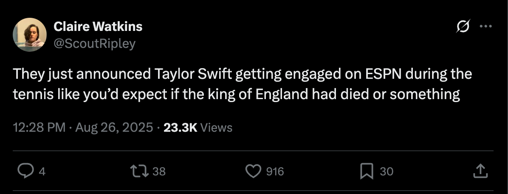508x194 pixels.
Task: Open the @ScoutRipley handle link
Action: click(x=94, y=43)
